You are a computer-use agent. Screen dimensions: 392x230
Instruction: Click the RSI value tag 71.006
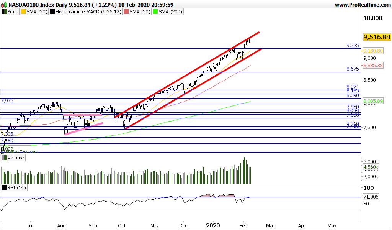point(371,197)
